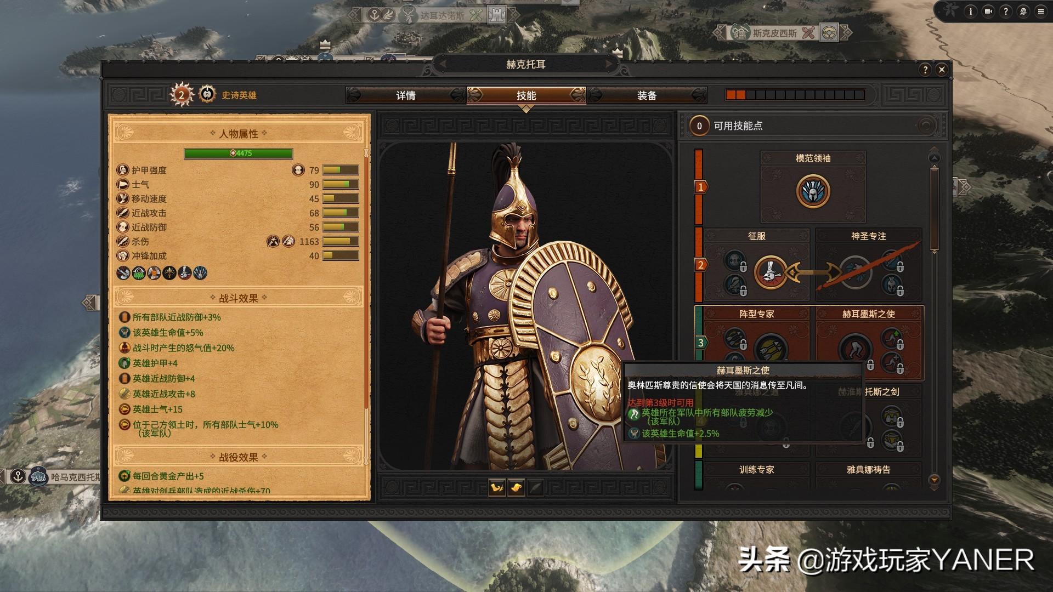Image resolution: width=1053 pixels, height=592 pixels.
Task: Switch to the 详情 tab
Action: 406,95
